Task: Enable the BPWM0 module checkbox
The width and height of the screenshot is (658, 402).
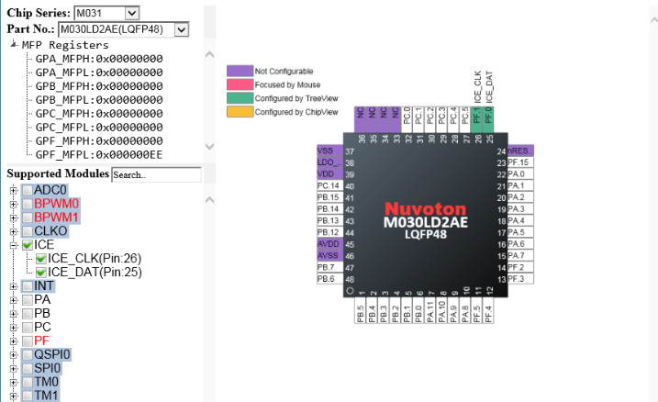Action: click(28, 204)
